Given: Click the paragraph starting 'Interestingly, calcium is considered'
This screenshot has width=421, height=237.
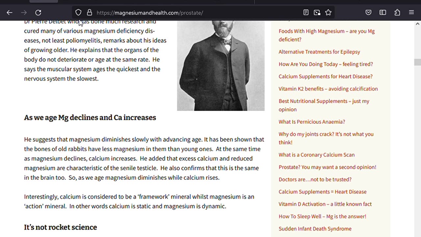Looking at the screenshot, I should click(139, 201).
